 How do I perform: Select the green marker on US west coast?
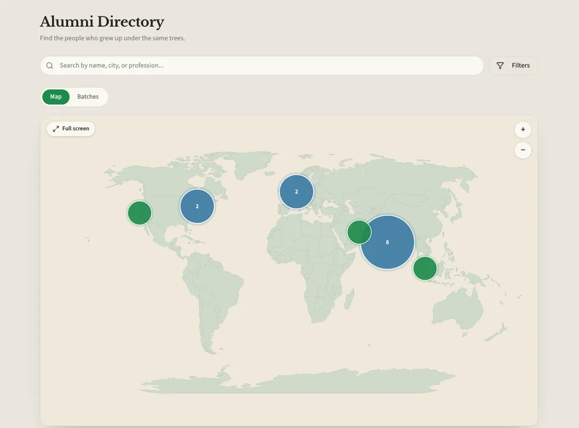(x=139, y=213)
